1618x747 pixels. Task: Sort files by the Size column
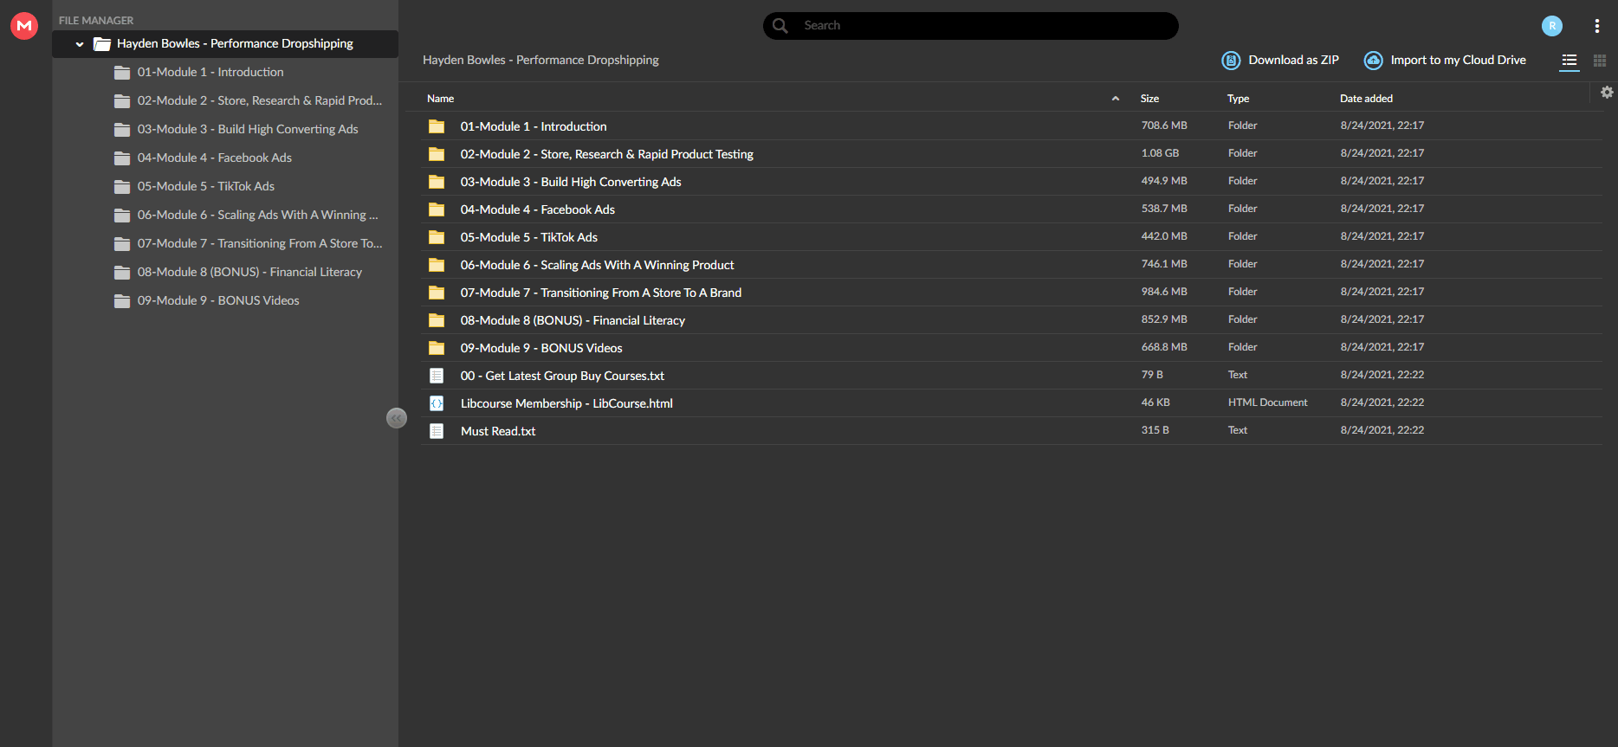tap(1149, 99)
